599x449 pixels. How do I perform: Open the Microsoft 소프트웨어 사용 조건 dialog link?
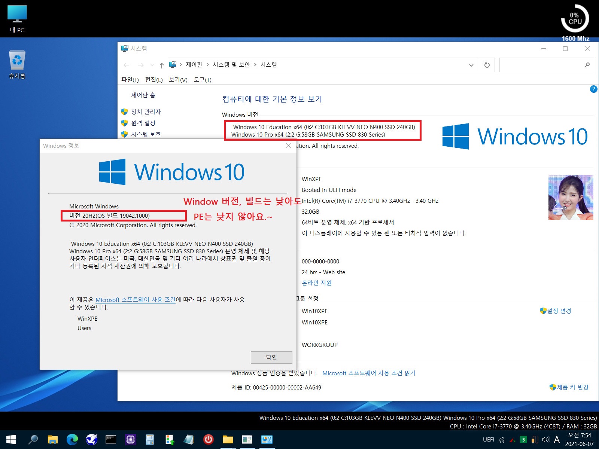(136, 300)
